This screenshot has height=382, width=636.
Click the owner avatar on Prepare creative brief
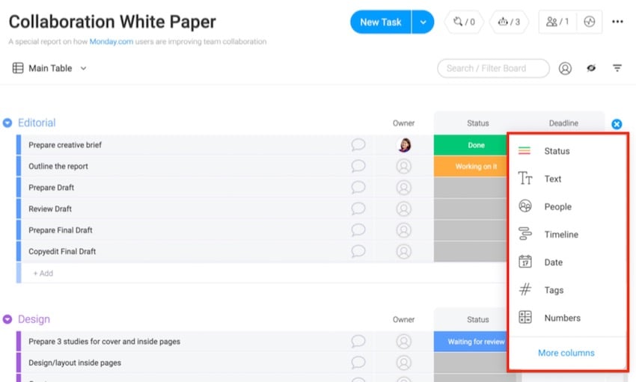[x=404, y=145]
